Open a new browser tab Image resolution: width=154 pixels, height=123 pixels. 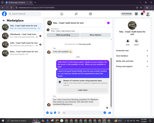[35, 2]
